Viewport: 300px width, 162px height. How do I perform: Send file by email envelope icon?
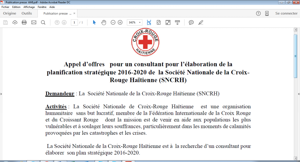pos(34,22)
